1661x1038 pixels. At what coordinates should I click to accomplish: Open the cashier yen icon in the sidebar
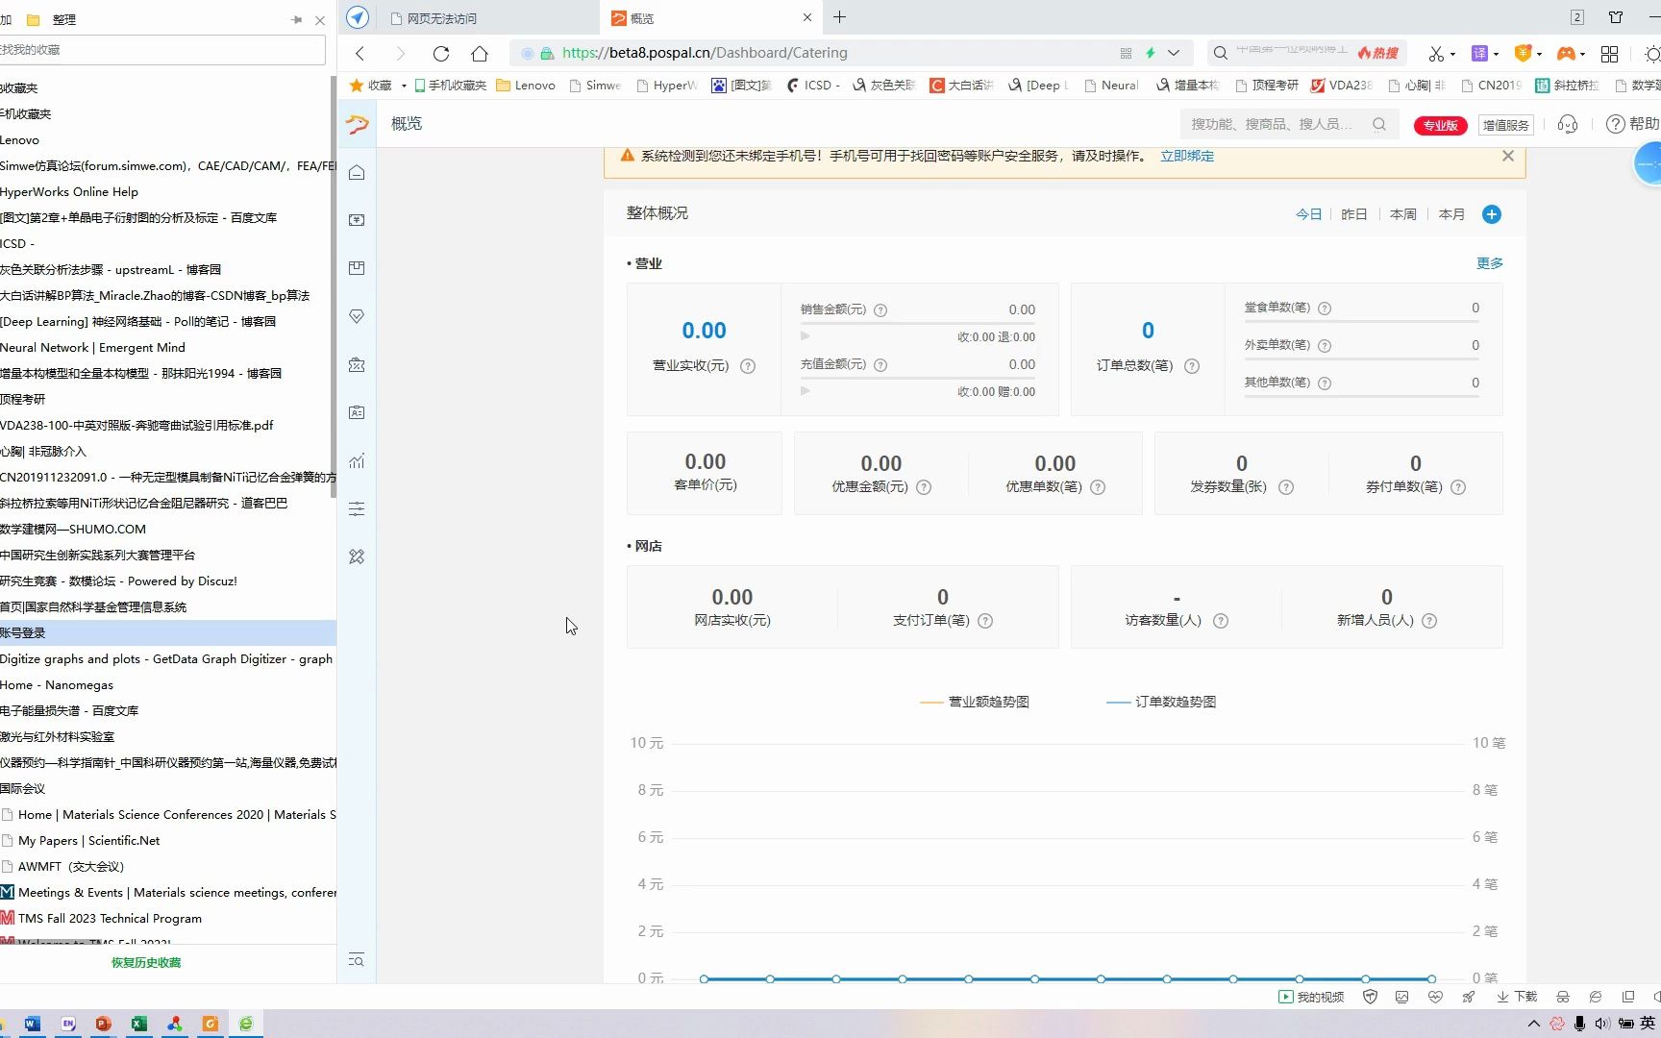[x=357, y=220]
